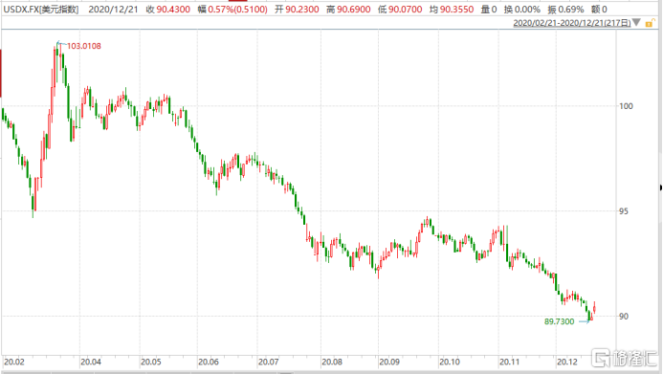663x374 pixels.
Task: Click the low value 90.0700
Action: pyautogui.click(x=405, y=10)
